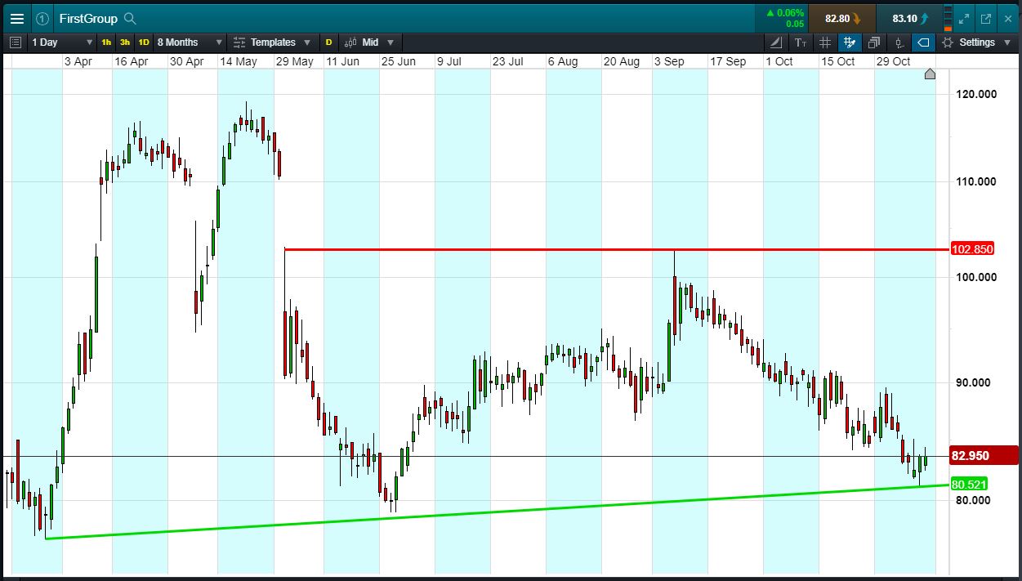Screen dimensions: 1022x581
Task: Open the chart list panel icon
Action: (16, 42)
